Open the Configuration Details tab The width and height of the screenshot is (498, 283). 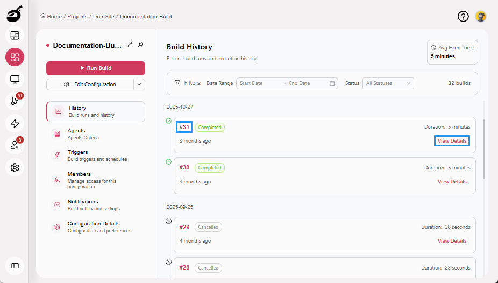coord(96,227)
